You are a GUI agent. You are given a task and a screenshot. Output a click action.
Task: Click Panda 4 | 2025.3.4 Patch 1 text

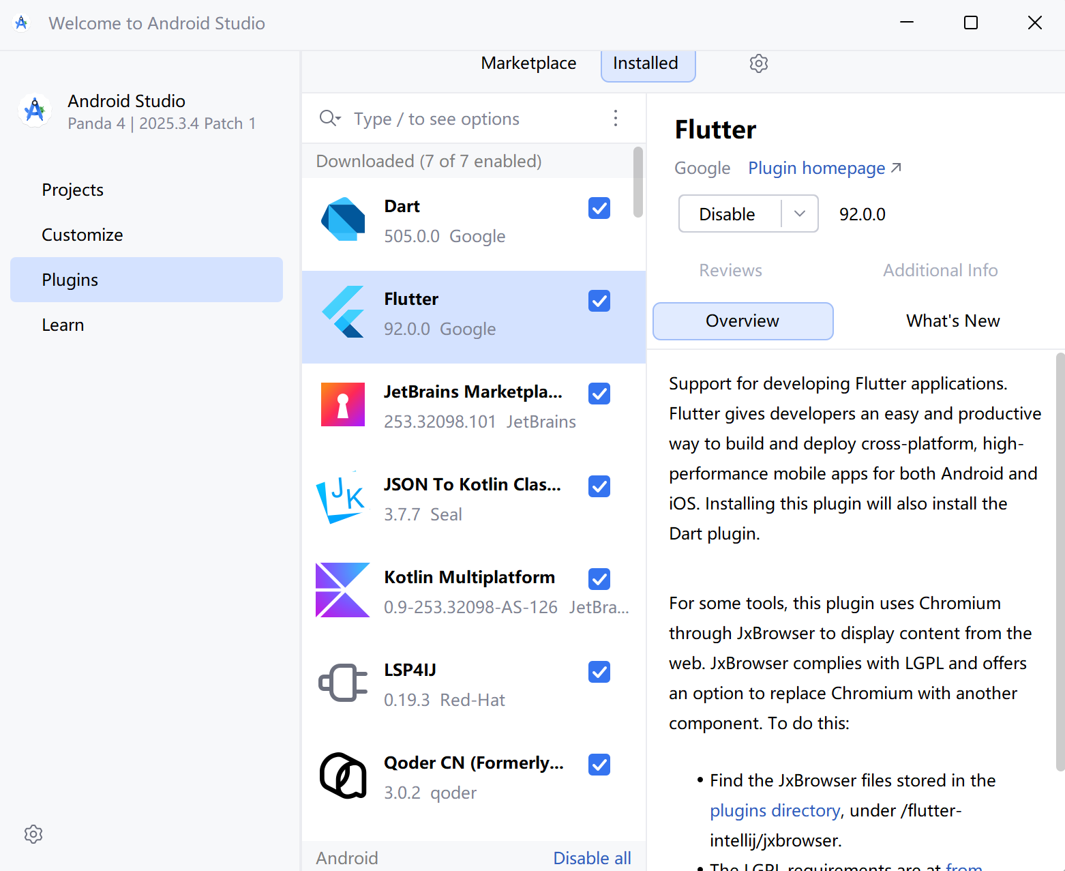pos(162,123)
